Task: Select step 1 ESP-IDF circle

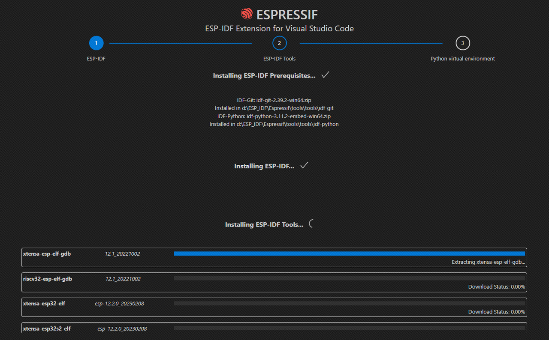Action: 96,43
